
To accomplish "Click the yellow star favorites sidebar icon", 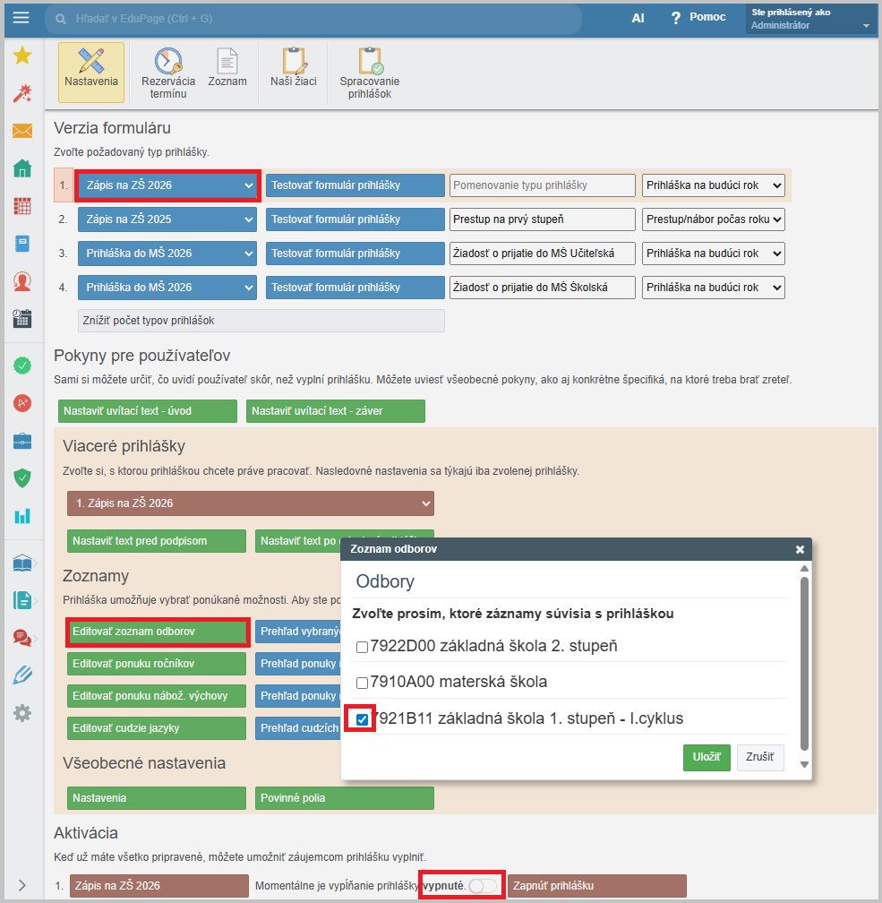I will 22,56.
